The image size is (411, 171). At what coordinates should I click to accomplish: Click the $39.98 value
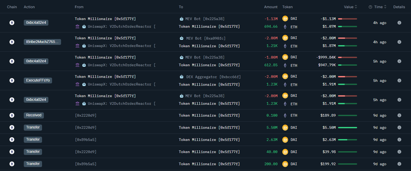coord(329,152)
